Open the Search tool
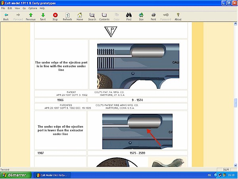Image resolution: width=238 pixels, height=179 pixels. pyautogui.click(x=92, y=16)
